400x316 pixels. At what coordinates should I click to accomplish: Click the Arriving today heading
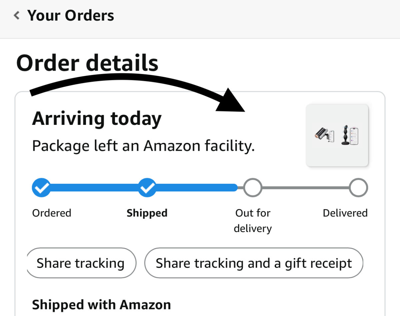pyautogui.click(x=97, y=119)
